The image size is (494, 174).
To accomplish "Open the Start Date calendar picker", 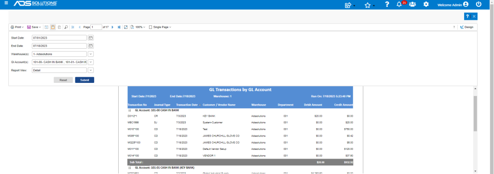I will point(91,38).
